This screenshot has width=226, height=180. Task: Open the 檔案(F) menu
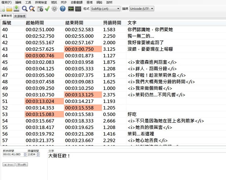pyautogui.click(x=6, y=2)
